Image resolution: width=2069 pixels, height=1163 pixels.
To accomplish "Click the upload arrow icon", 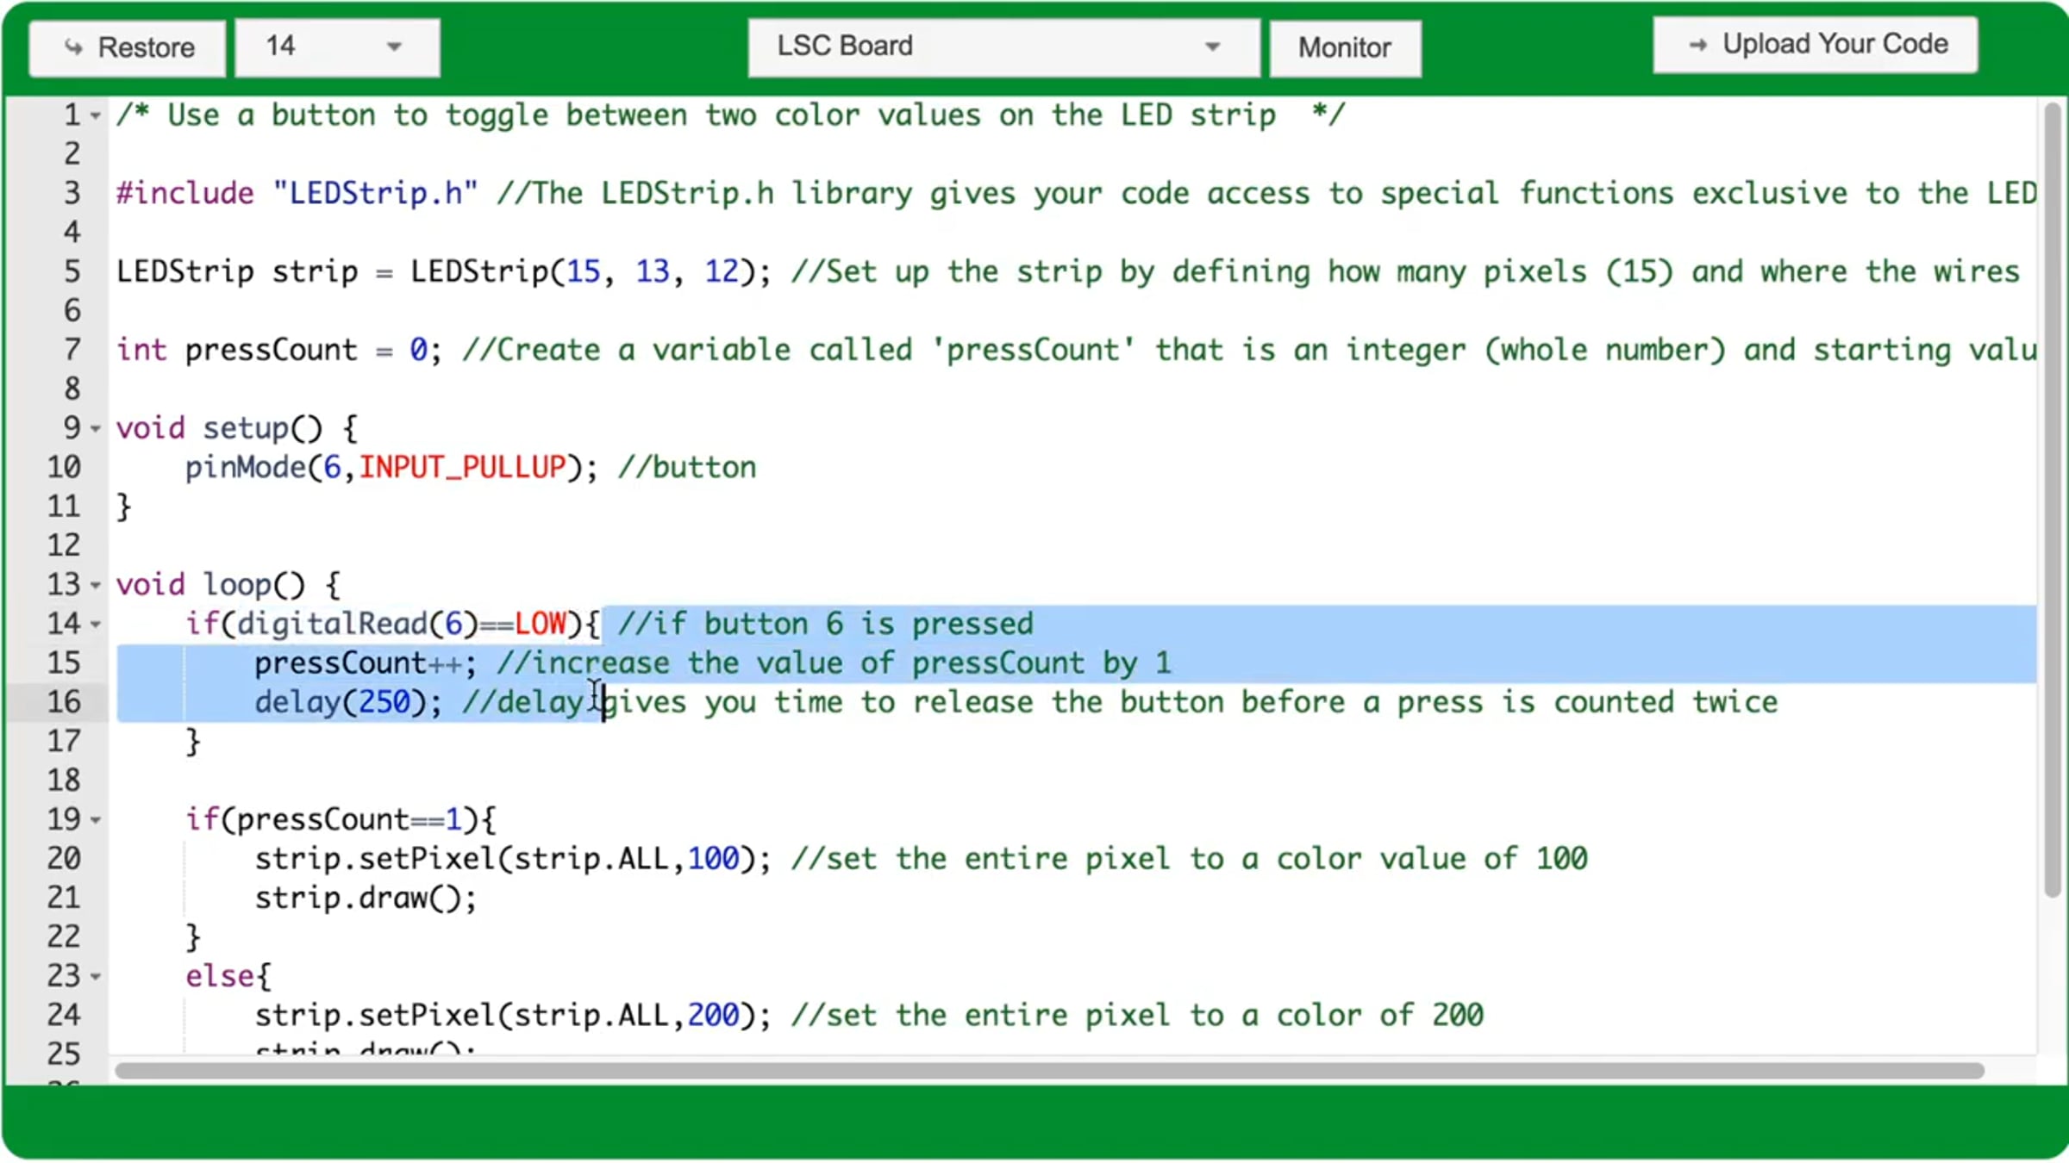I will click(1697, 45).
